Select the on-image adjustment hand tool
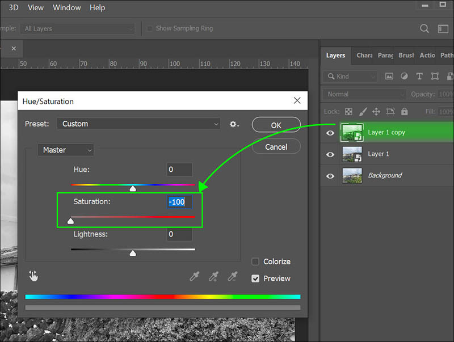This screenshot has width=454, height=342. tap(33, 276)
